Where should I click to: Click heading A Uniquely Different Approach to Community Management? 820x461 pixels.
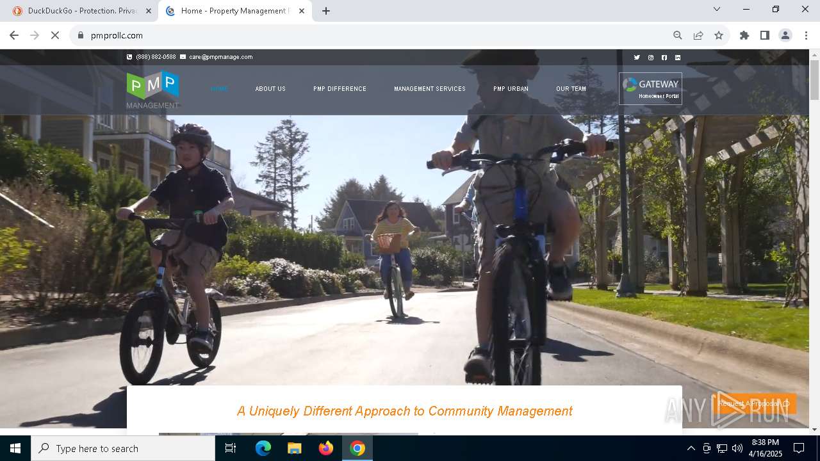point(405,411)
